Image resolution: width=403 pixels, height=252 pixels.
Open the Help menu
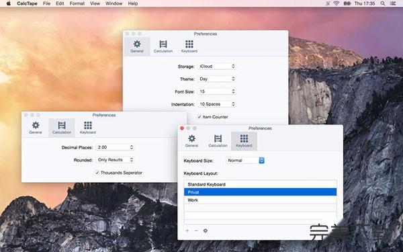coord(133,3)
